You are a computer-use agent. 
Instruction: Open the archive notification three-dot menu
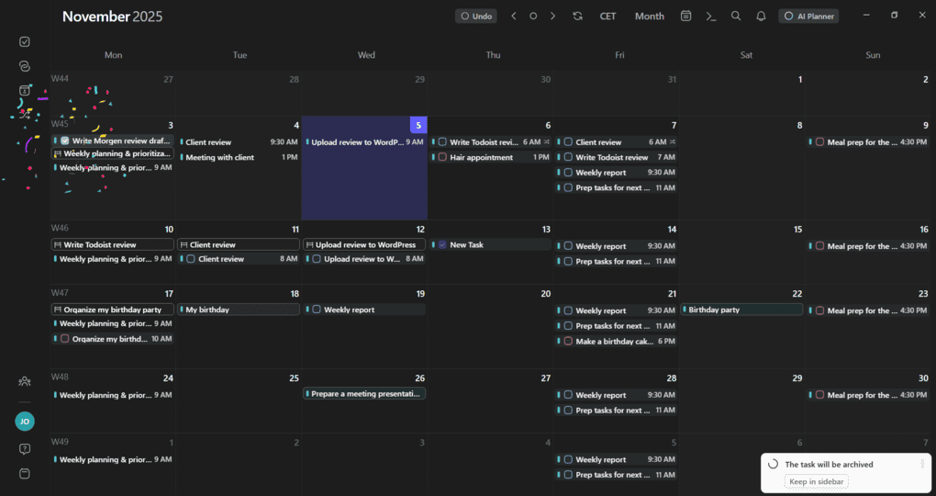coord(922,464)
